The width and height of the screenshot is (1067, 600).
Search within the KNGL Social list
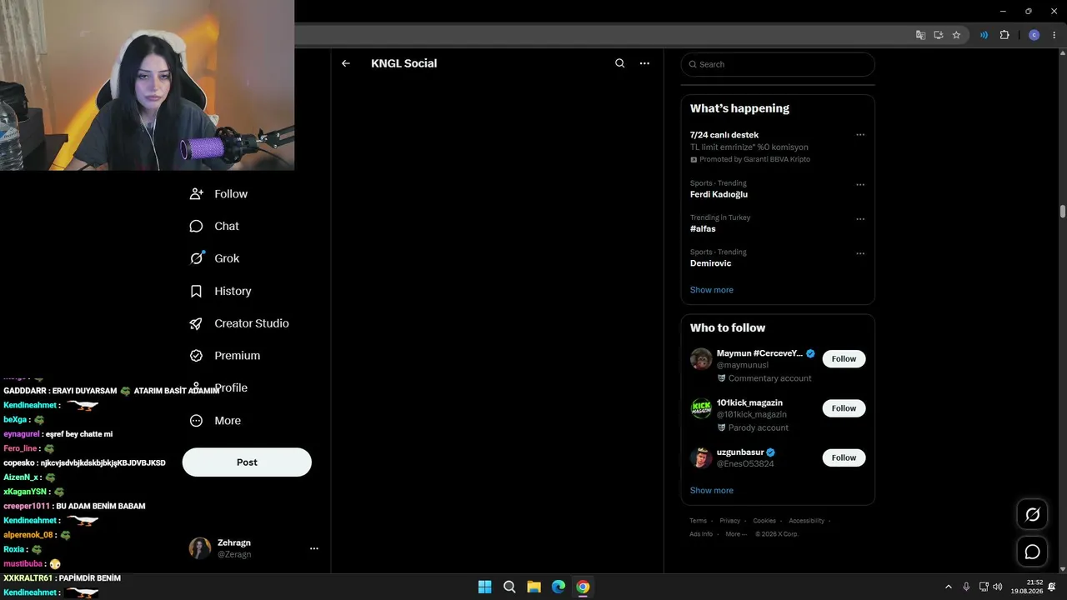[x=619, y=63]
